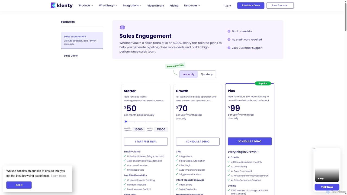The image size is (347, 195).
Task: Click the checkmark icon next to No credit card required
Action: point(229,40)
